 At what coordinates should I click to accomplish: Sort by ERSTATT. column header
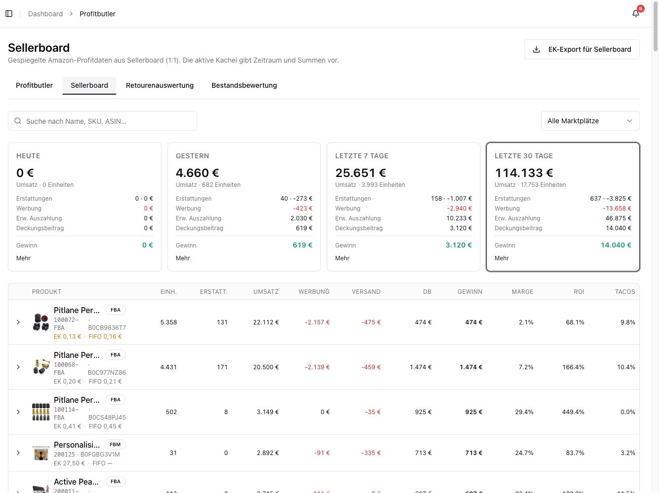click(214, 292)
